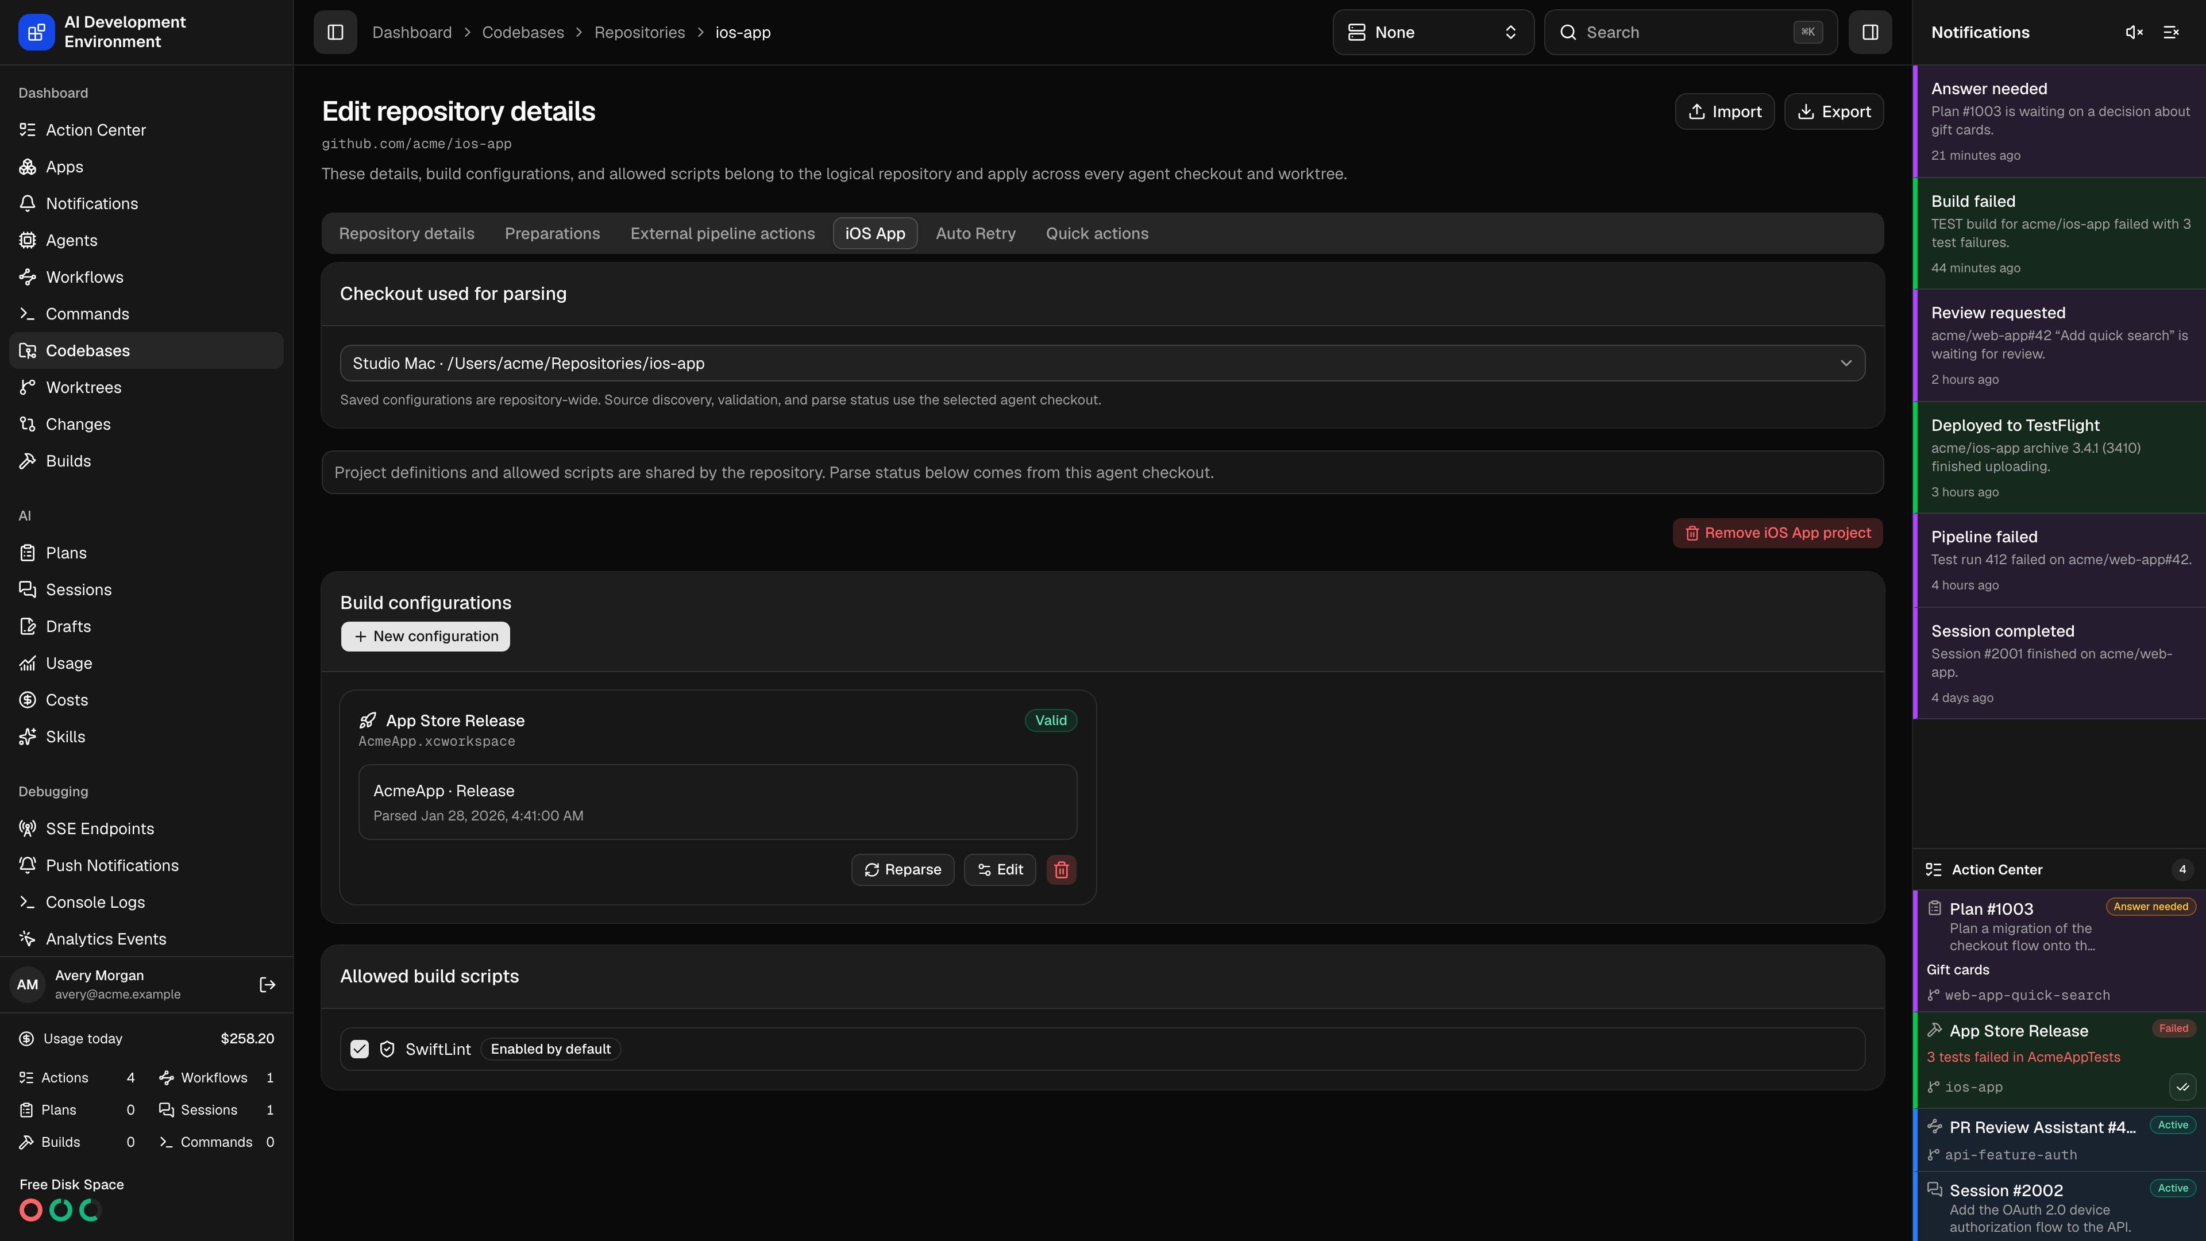Screen dimensions: 2206x1241
Task: Switch to the Quick actions tab
Action: coord(1097,234)
